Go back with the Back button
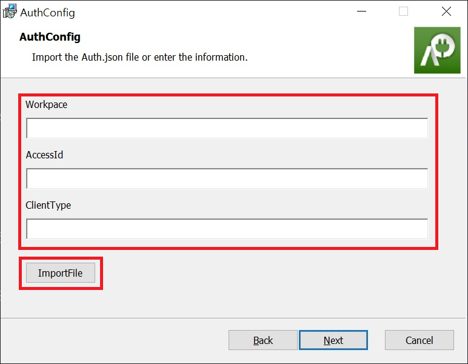468x364 pixels. (x=262, y=340)
